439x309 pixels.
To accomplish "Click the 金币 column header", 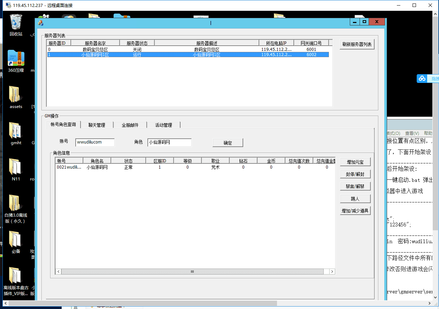I will 271,161.
